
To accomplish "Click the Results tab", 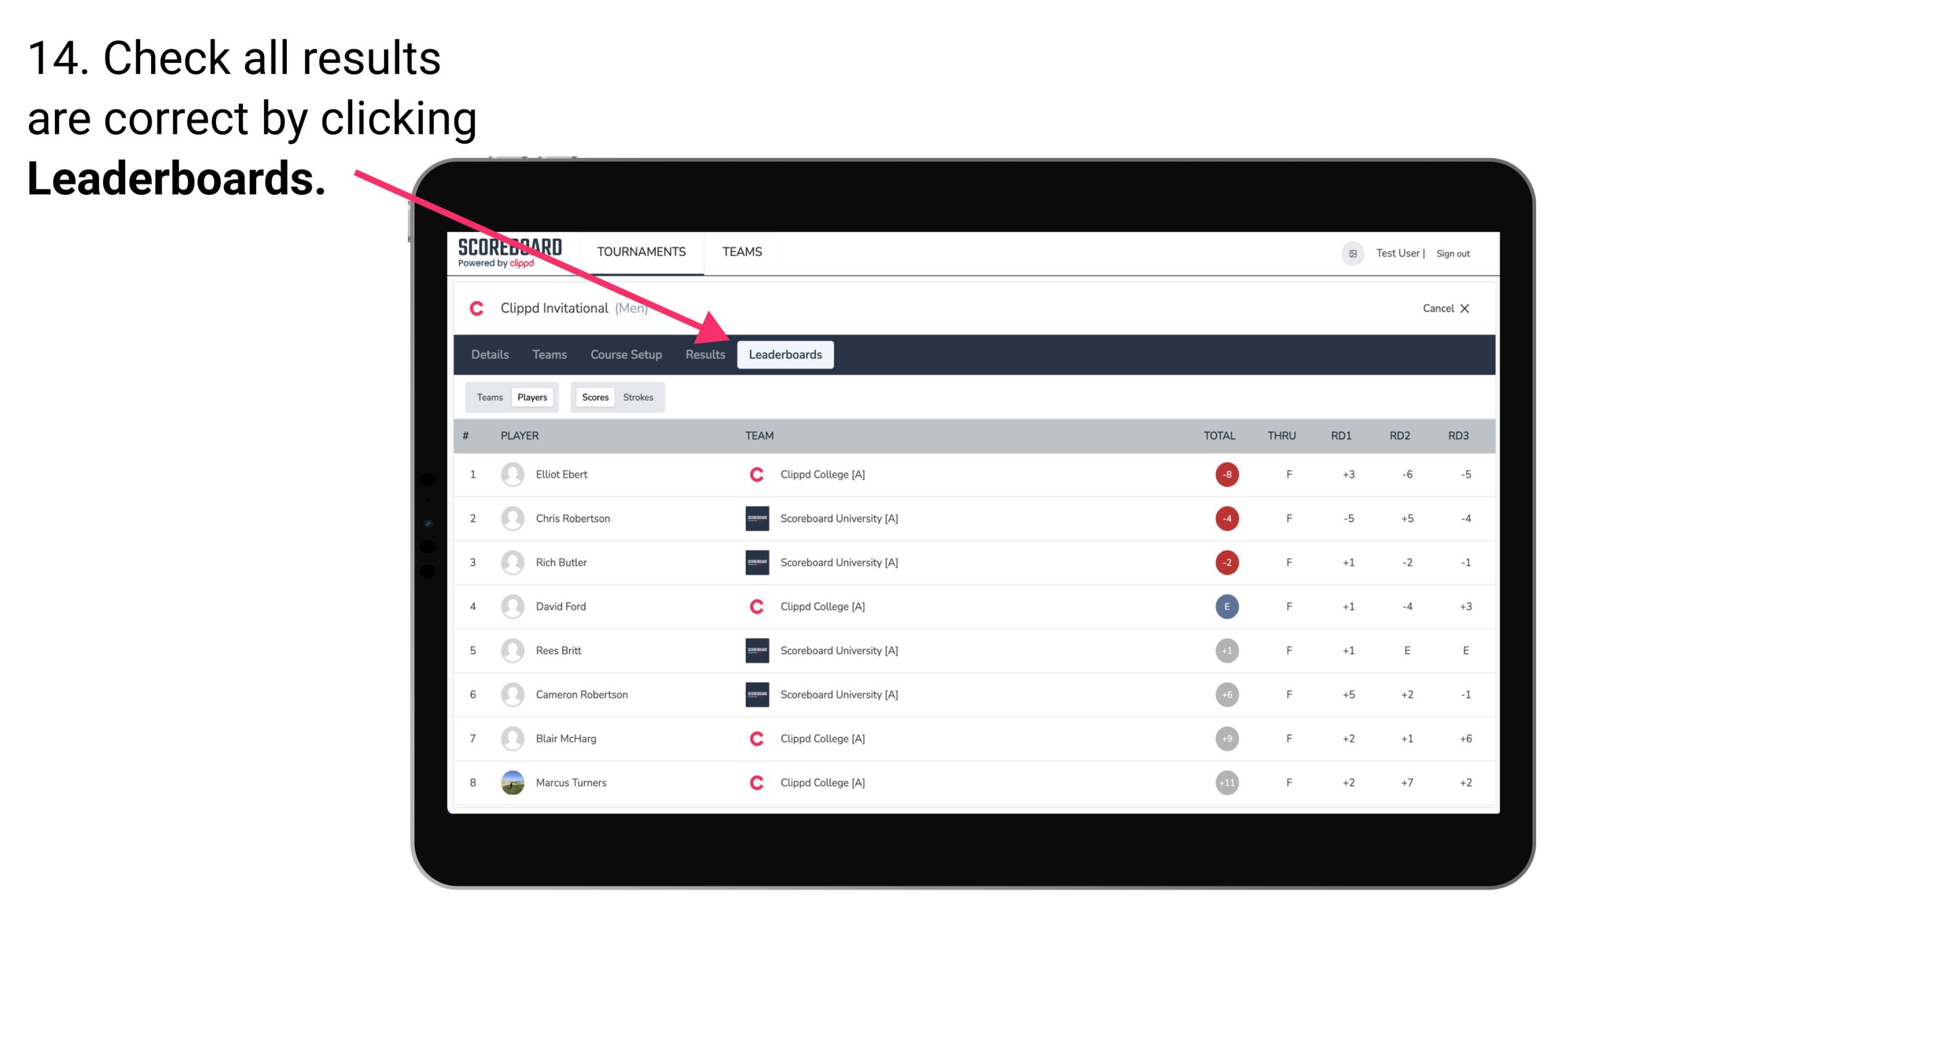I will tap(703, 354).
